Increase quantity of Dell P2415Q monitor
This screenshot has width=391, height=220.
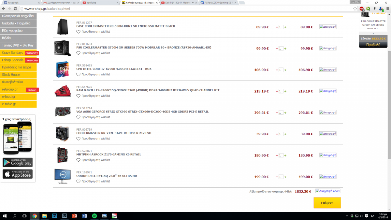pyautogui.click(x=285, y=177)
